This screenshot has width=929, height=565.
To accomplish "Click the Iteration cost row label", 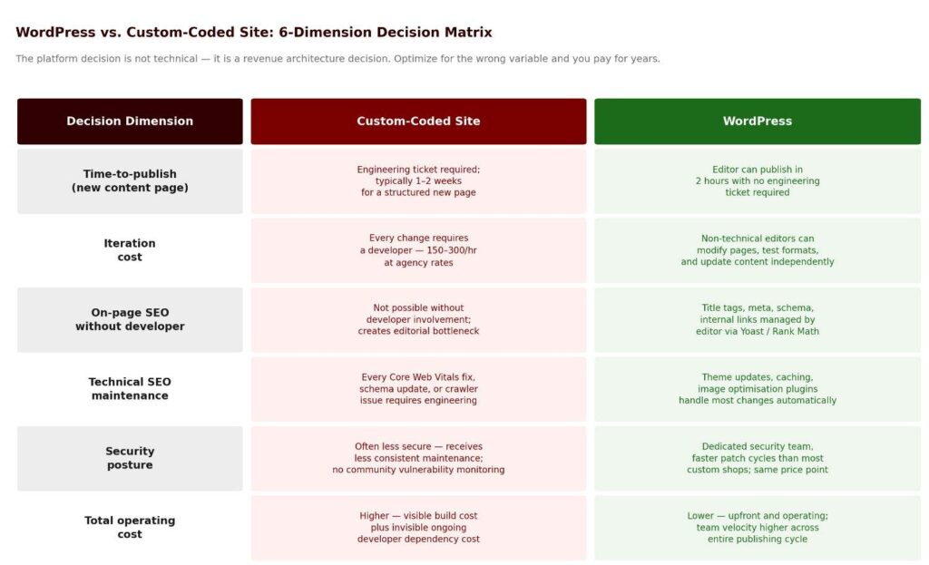I will coord(130,250).
